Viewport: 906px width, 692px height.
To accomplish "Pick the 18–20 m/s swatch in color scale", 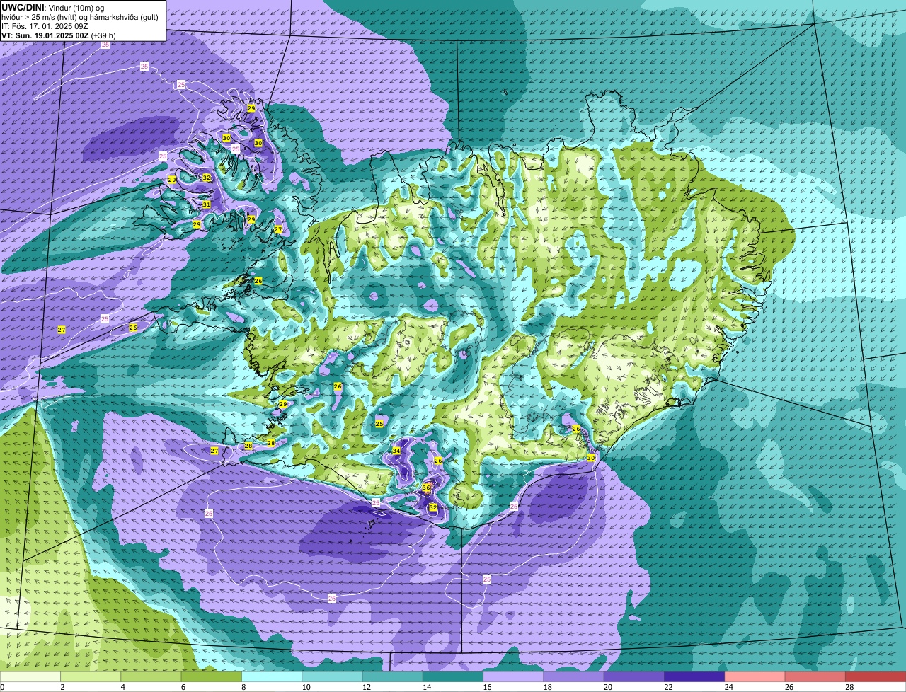I will click(x=574, y=676).
